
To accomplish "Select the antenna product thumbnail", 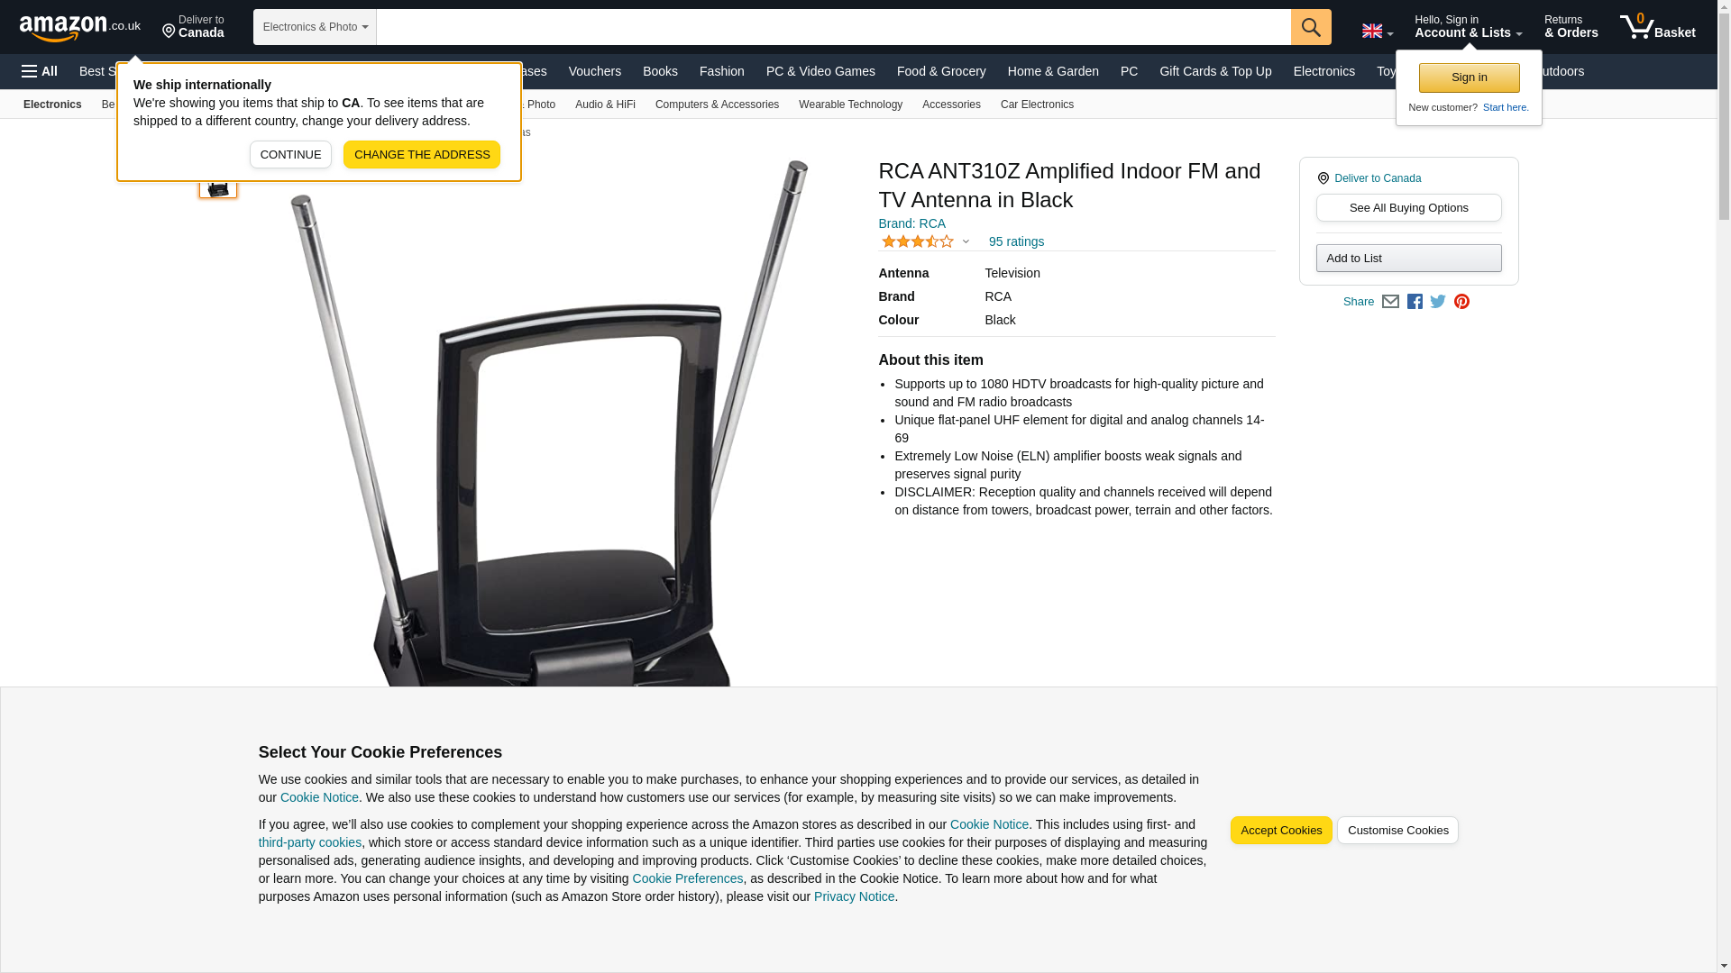I will pyautogui.click(x=218, y=184).
